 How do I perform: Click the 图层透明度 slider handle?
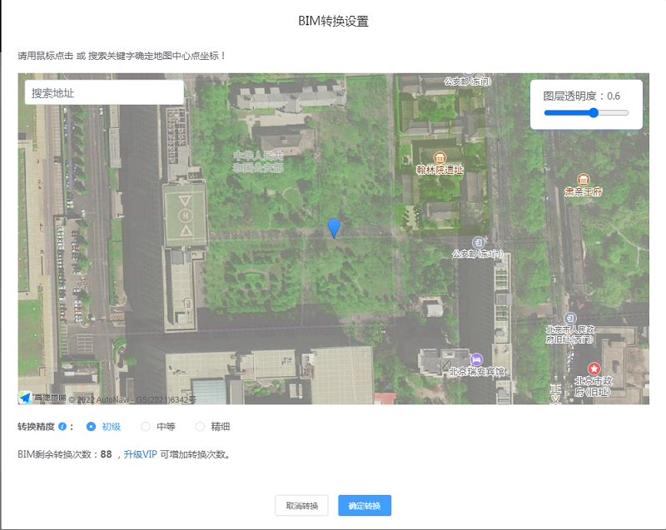click(594, 112)
